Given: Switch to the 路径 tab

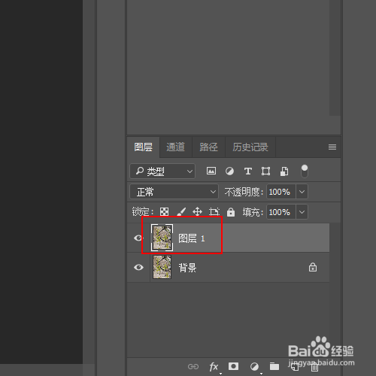Looking at the screenshot, I should [208, 147].
